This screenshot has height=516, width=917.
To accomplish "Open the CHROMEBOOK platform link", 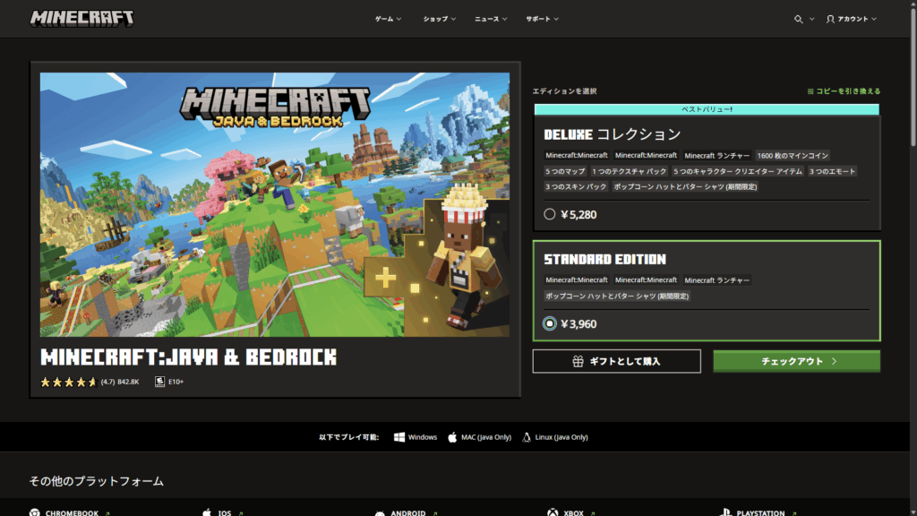I will (x=70, y=513).
